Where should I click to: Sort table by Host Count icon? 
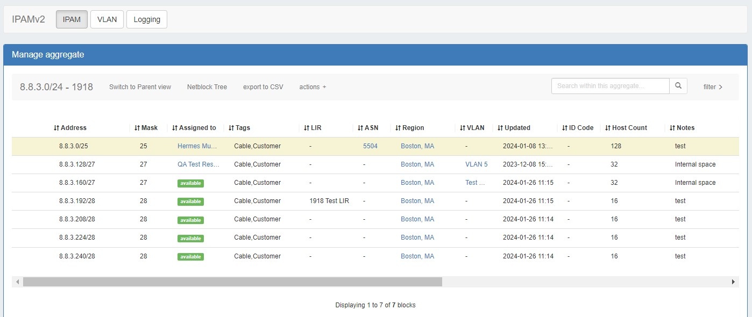[x=608, y=128]
